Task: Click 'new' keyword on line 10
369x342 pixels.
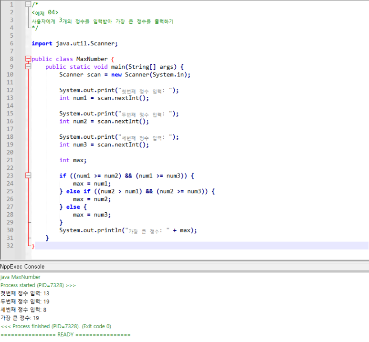Action: pos(116,74)
